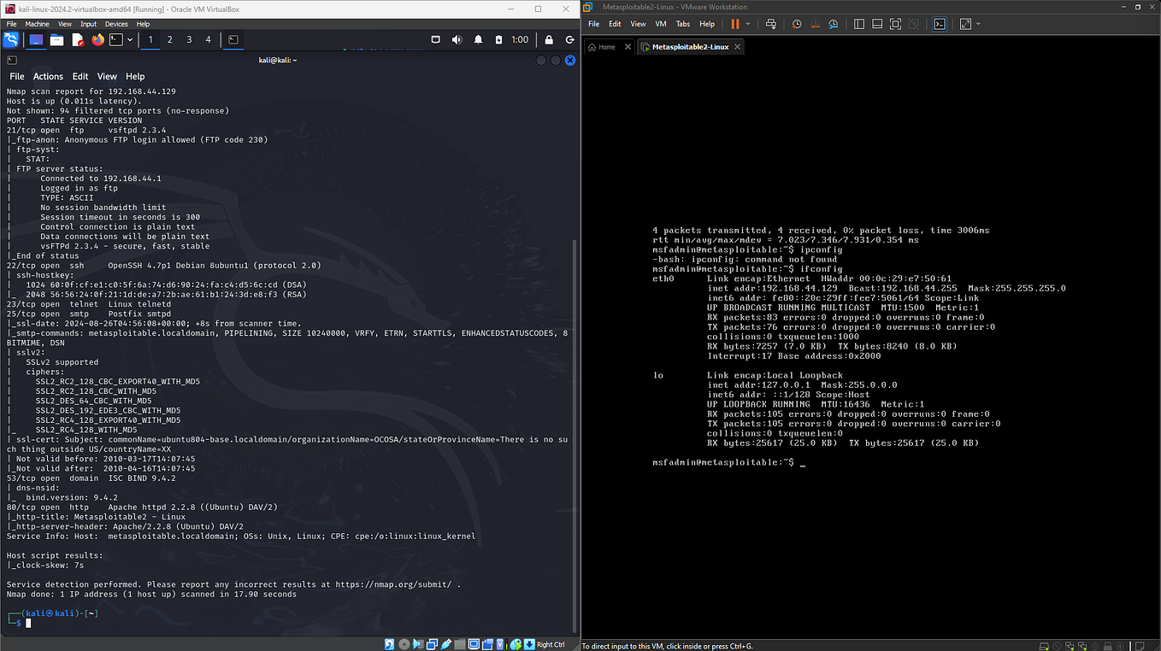Open Kali notifications bell
This screenshot has width=1161, height=651.
[x=478, y=39]
